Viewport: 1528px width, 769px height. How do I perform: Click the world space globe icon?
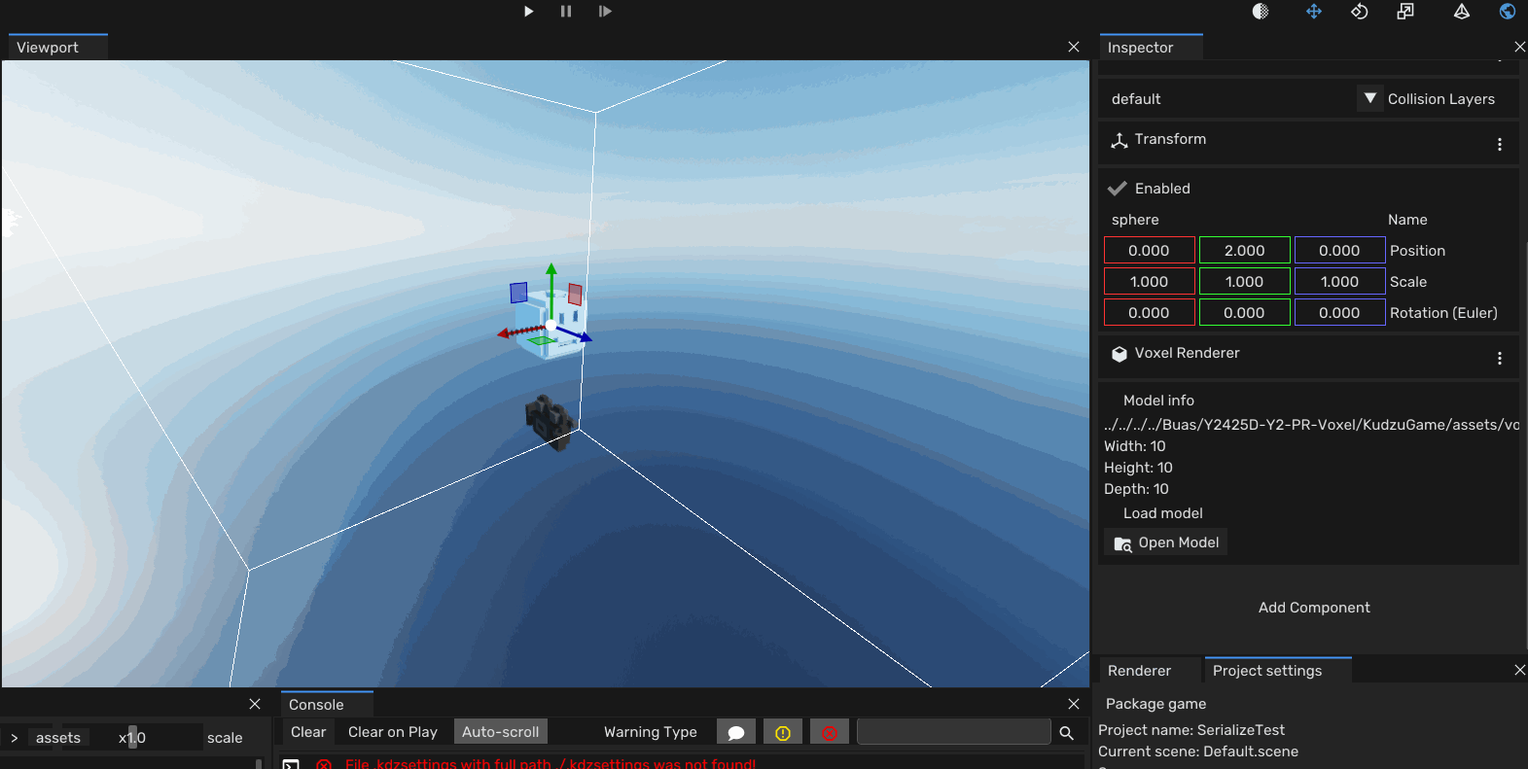[x=1507, y=12]
